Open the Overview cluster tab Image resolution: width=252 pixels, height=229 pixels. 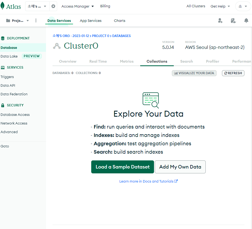pyautogui.click(x=68, y=61)
